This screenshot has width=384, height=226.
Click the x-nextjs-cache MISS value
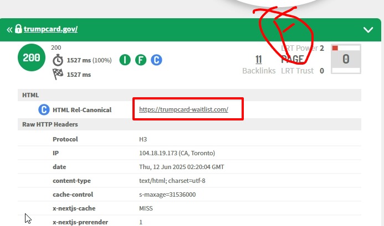point(146,208)
